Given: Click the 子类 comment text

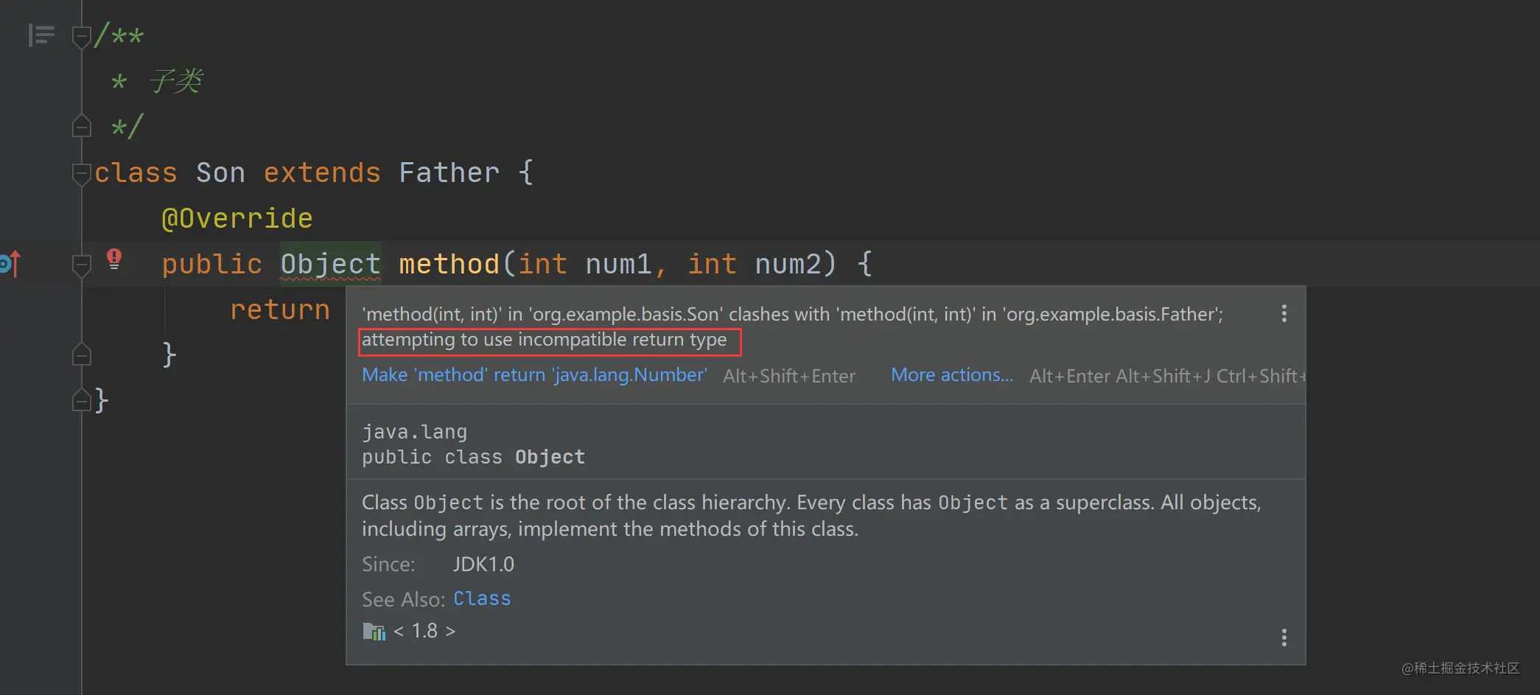Looking at the screenshot, I should [x=176, y=81].
